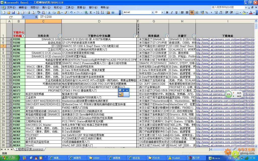Open the download link in row 5 (F0399)

[225, 39]
